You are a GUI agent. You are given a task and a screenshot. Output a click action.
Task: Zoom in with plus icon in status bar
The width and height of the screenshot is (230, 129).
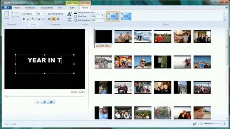click(x=224, y=124)
